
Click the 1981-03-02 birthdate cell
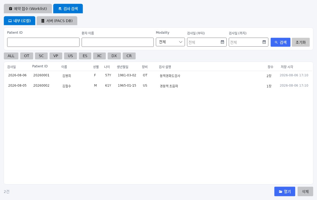tap(127, 75)
